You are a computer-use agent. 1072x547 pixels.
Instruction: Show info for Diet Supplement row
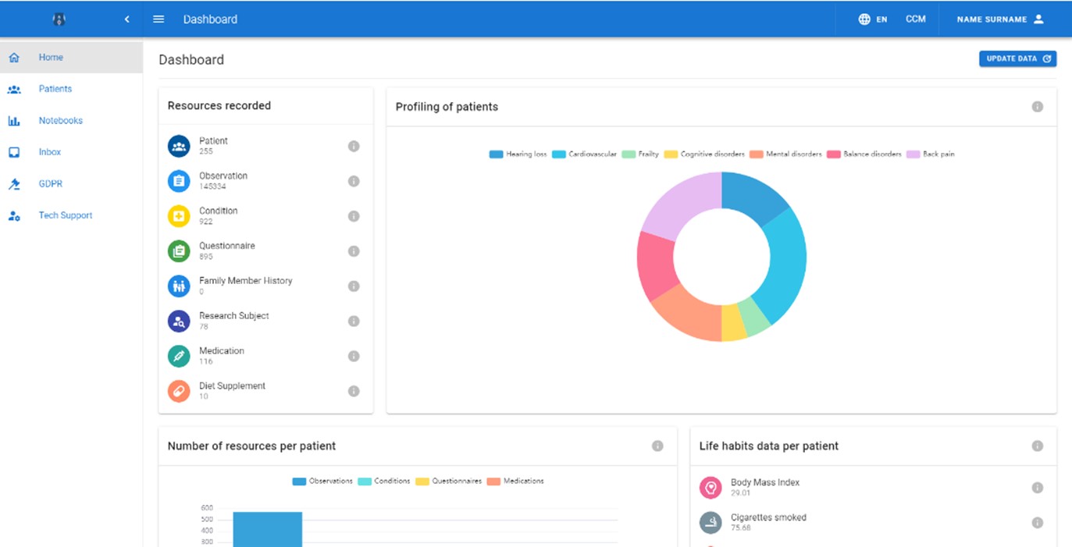[x=354, y=391]
